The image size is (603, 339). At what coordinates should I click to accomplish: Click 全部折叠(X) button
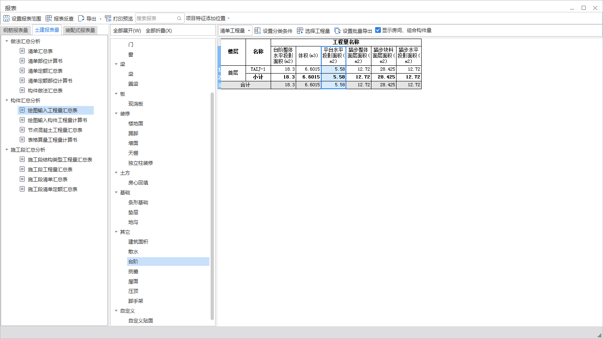[159, 31]
